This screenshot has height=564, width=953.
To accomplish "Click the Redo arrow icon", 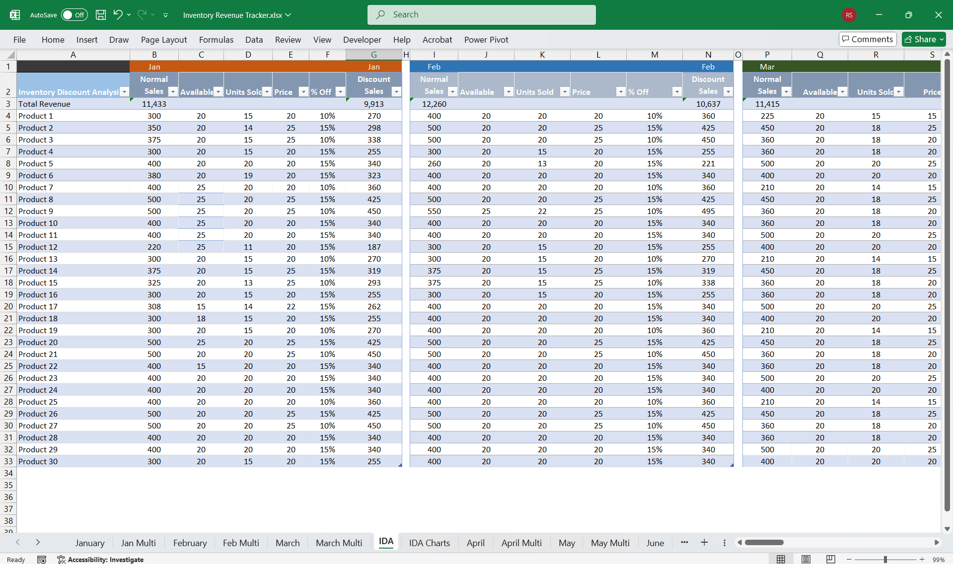I will [x=142, y=15].
